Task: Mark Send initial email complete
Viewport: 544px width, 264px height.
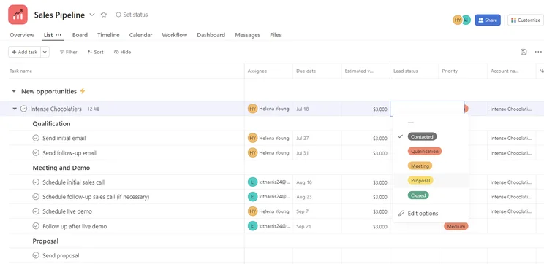Action: pos(36,138)
